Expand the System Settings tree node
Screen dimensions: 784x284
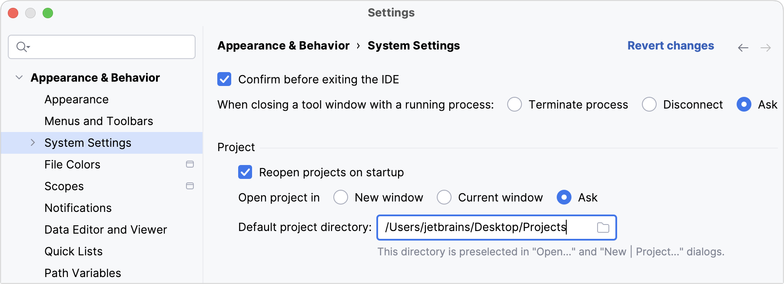coord(33,143)
